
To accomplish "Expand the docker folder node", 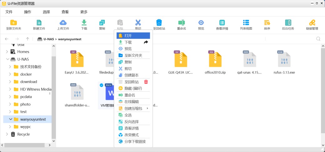I will click(10, 74).
